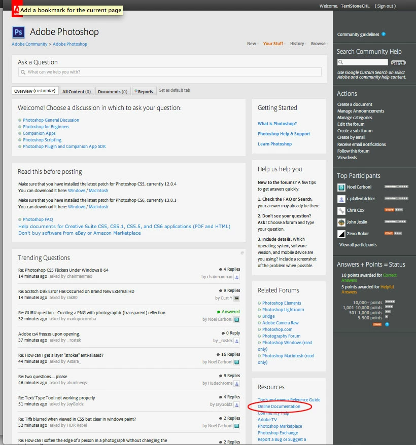This screenshot has width=416, height=445.
Task: Click the Trending Questions widget corner icon
Action: click(242, 253)
